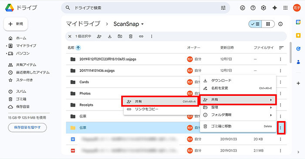Open more actions for the PDF file row
Image resolution: width=305 pixels, height=159 pixels.
(x=280, y=151)
